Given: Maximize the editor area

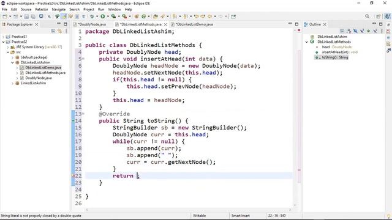Looking at the screenshot, I should coord(296,24).
